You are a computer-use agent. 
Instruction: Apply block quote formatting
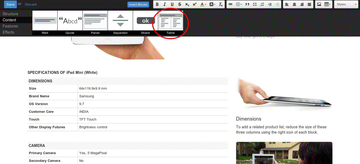tap(247, 4)
